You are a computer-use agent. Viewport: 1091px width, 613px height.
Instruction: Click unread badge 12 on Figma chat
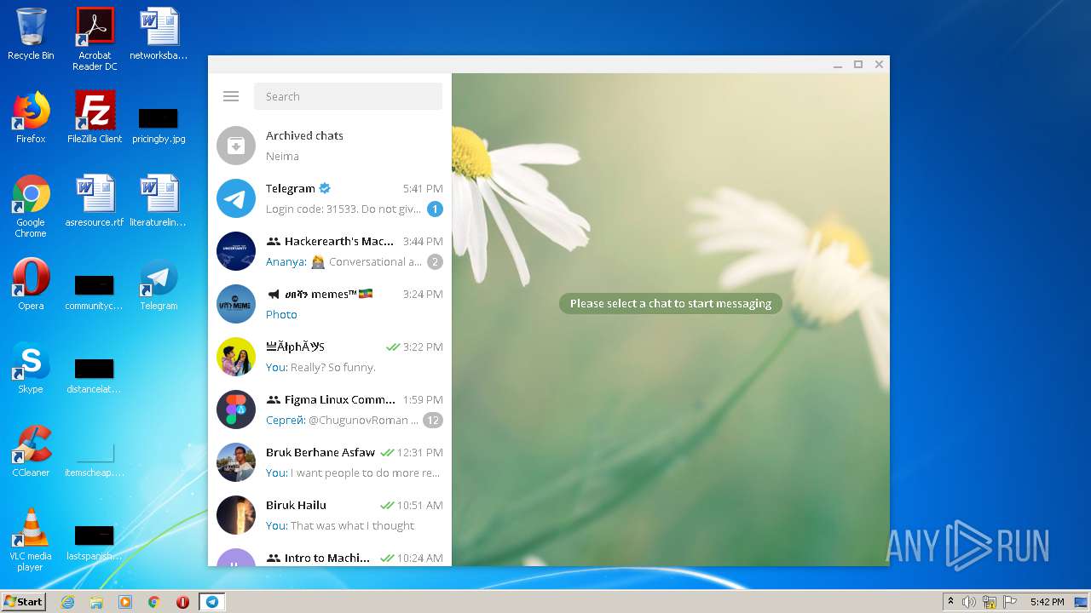point(433,420)
